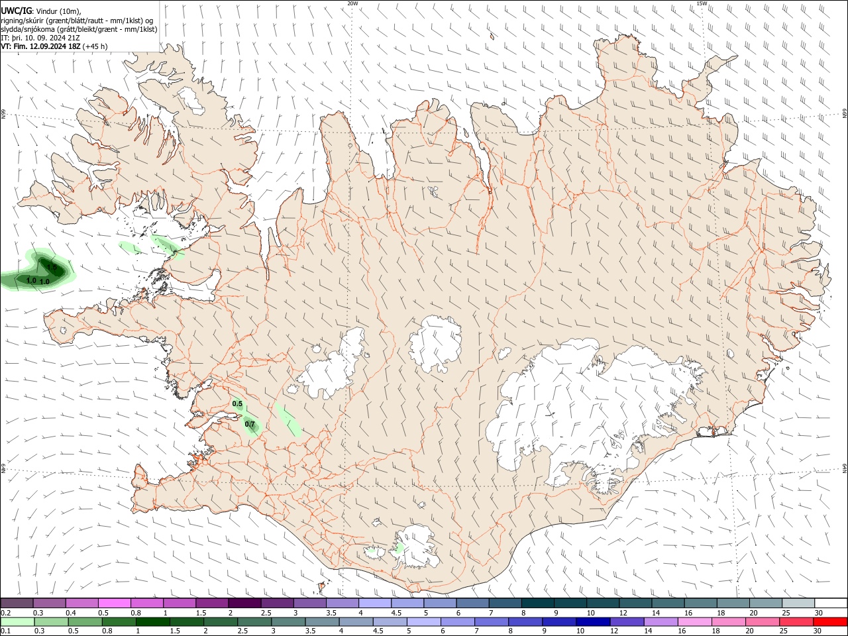The width and height of the screenshot is (848, 636).
Task: Pick the darkest green swatch starting at 1 in bottom row
Action: point(152,621)
